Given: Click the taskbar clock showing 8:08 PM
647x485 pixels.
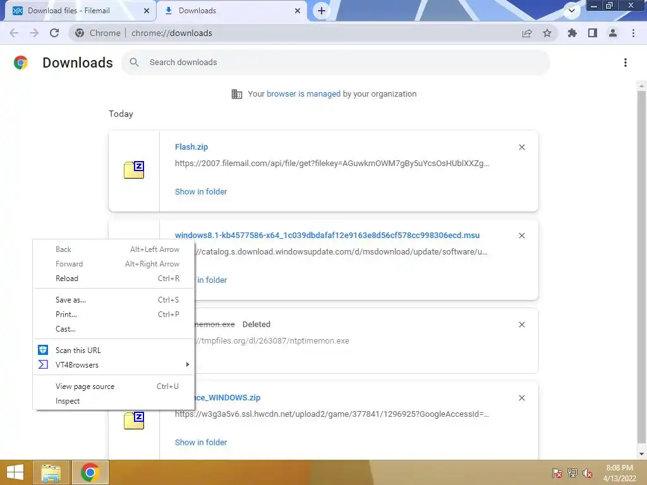Looking at the screenshot, I should pyautogui.click(x=619, y=473).
